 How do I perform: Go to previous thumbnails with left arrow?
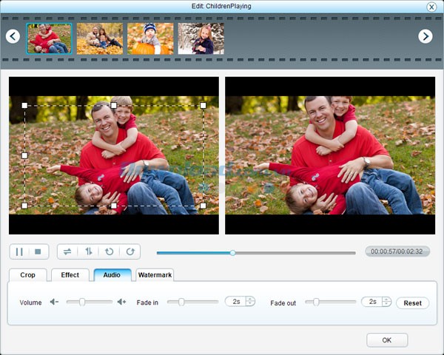pos(13,36)
